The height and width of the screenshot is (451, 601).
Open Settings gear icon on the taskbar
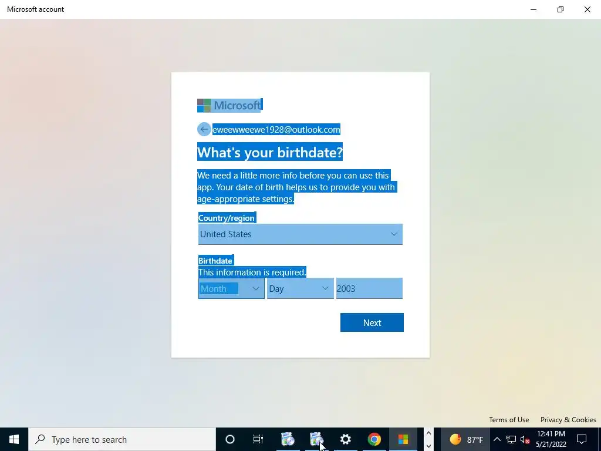click(345, 439)
